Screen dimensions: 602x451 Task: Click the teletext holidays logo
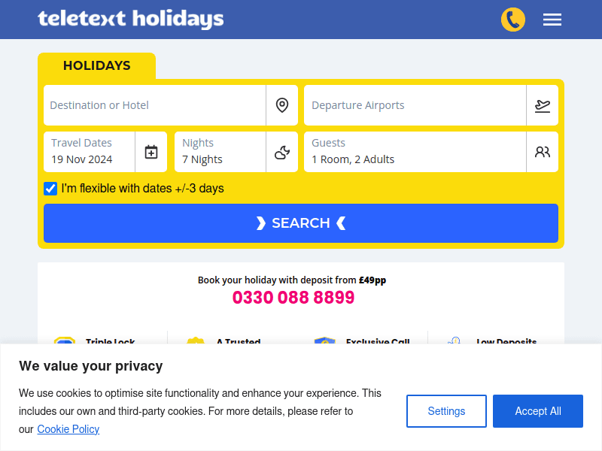[x=130, y=20]
